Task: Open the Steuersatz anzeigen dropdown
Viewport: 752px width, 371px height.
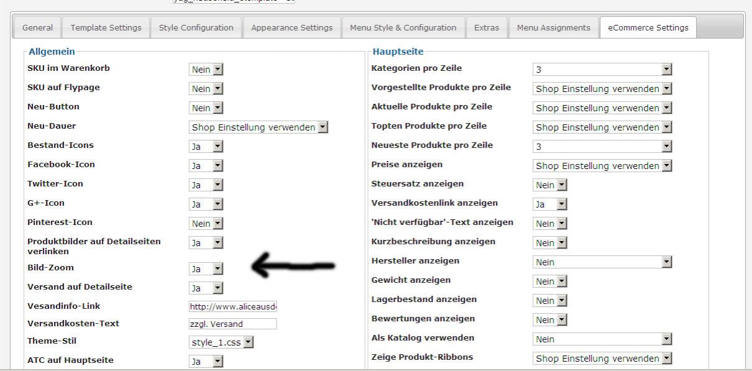Action: pyautogui.click(x=550, y=185)
